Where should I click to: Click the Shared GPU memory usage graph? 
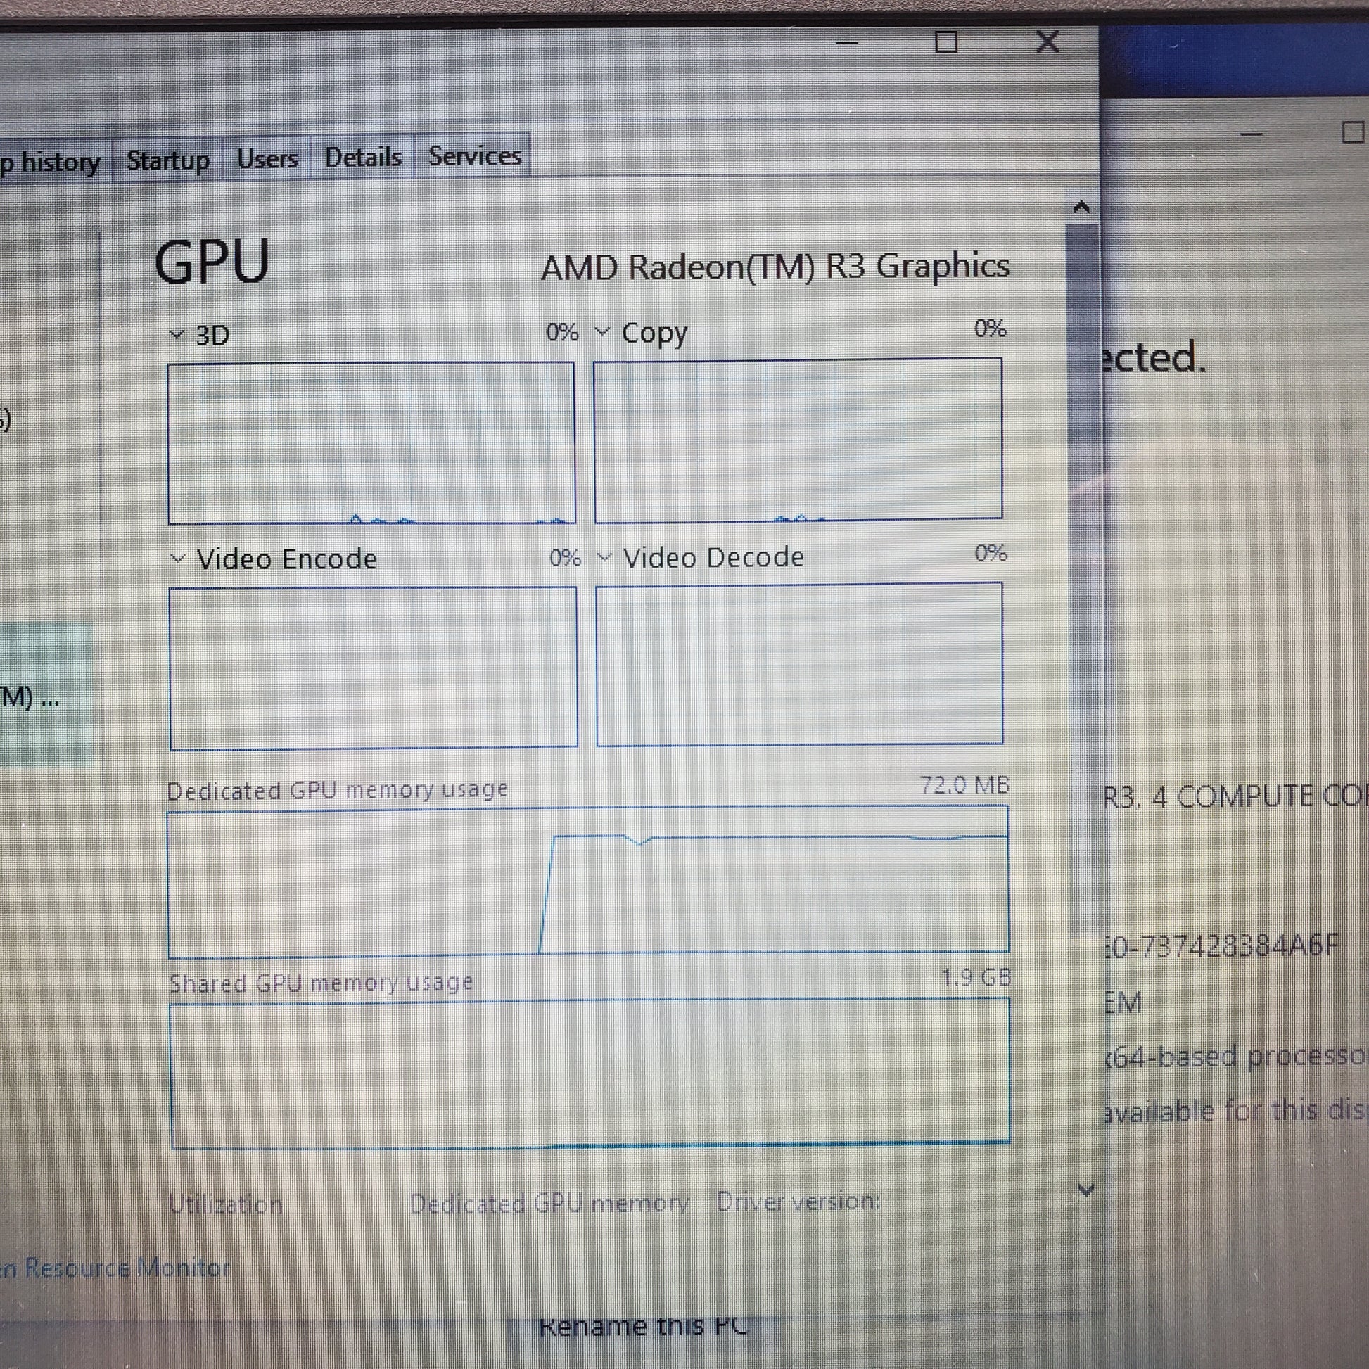(590, 1073)
